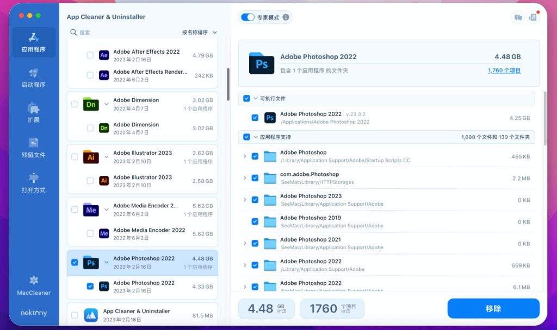The height and width of the screenshot is (330, 557).
Task: Turn off the expert mode switch
Action: coord(247,17)
